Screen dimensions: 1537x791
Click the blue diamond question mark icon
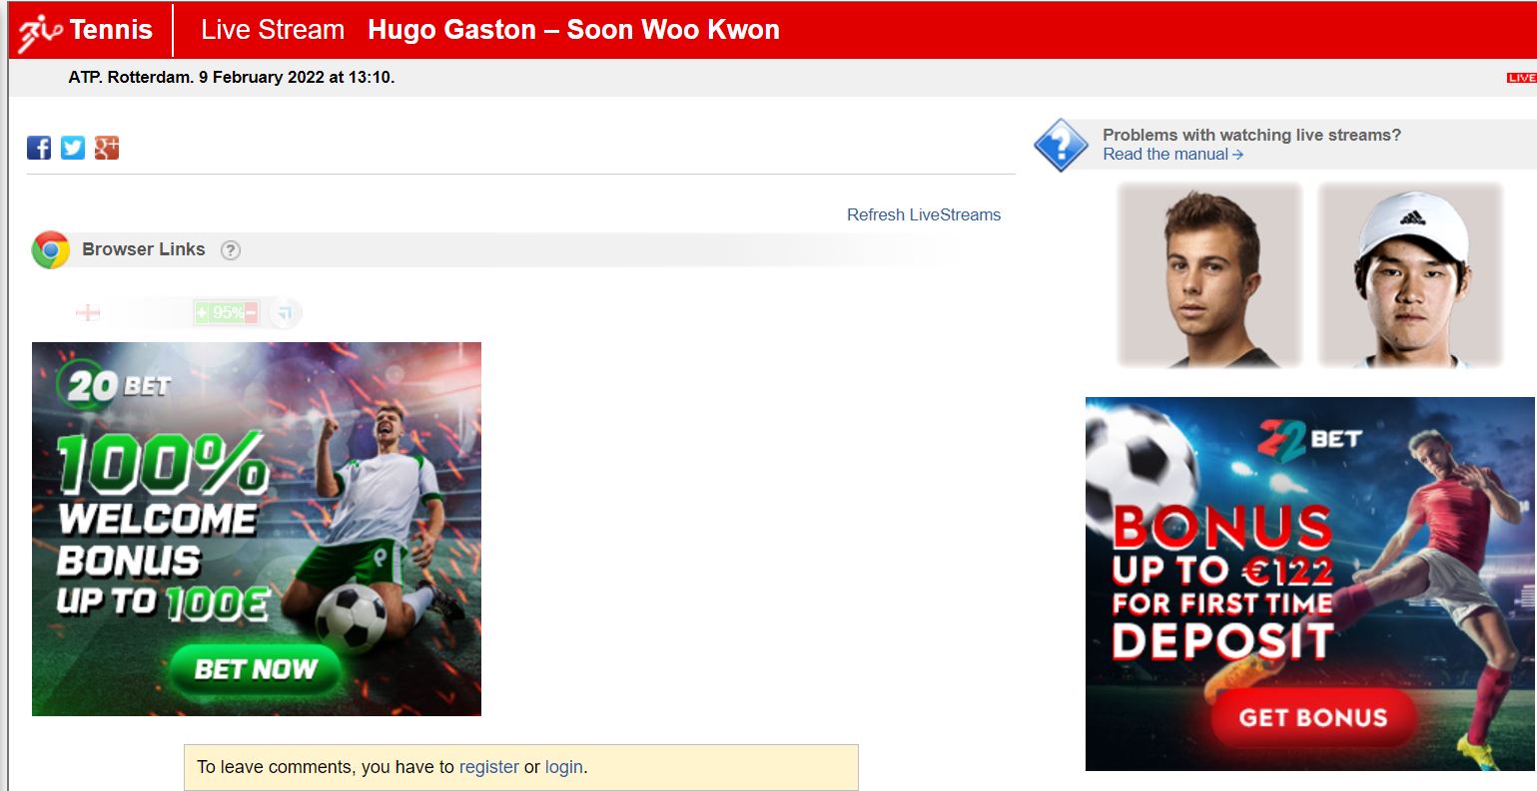click(1061, 146)
